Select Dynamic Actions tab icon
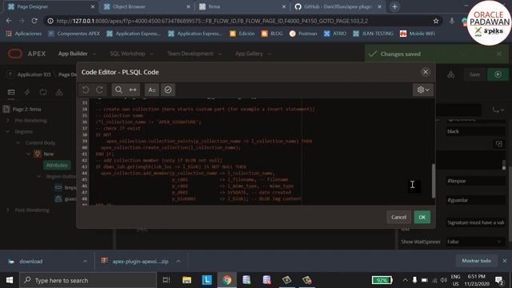Image resolution: width=512 pixels, height=288 pixels. 27,93
